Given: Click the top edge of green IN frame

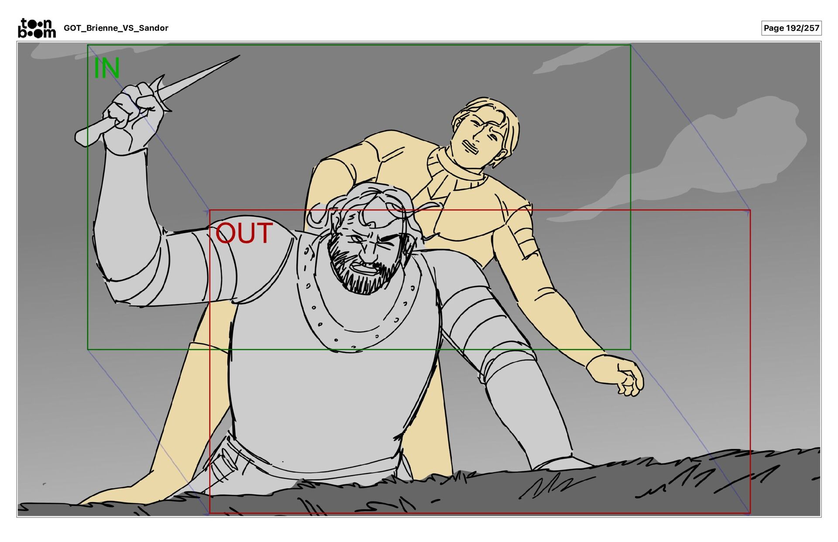Looking at the screenshot, I should 358,45.
